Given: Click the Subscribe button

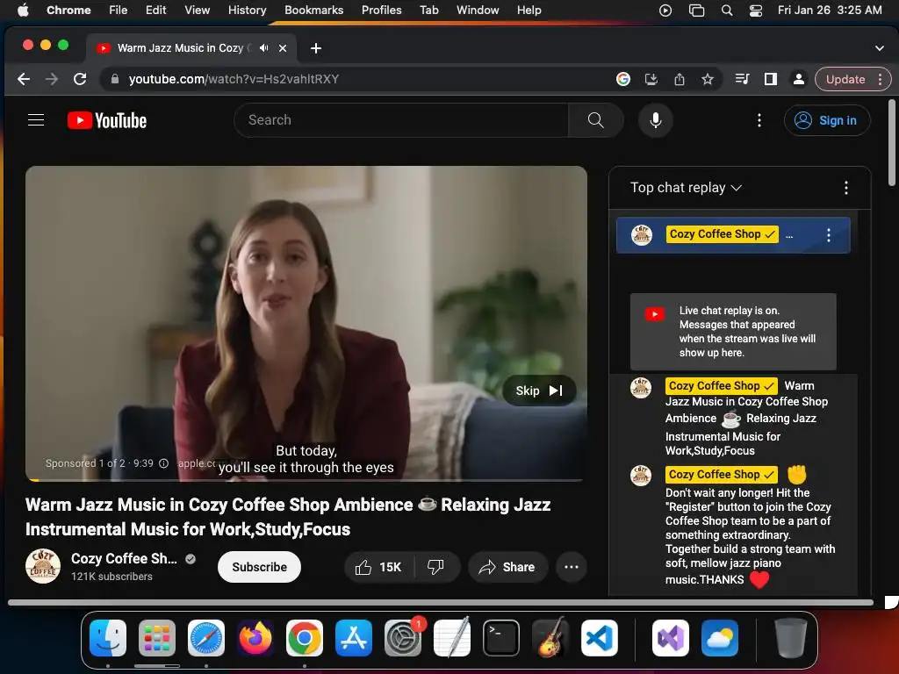Looking at the screenshot, I should [x=259, y=568].
